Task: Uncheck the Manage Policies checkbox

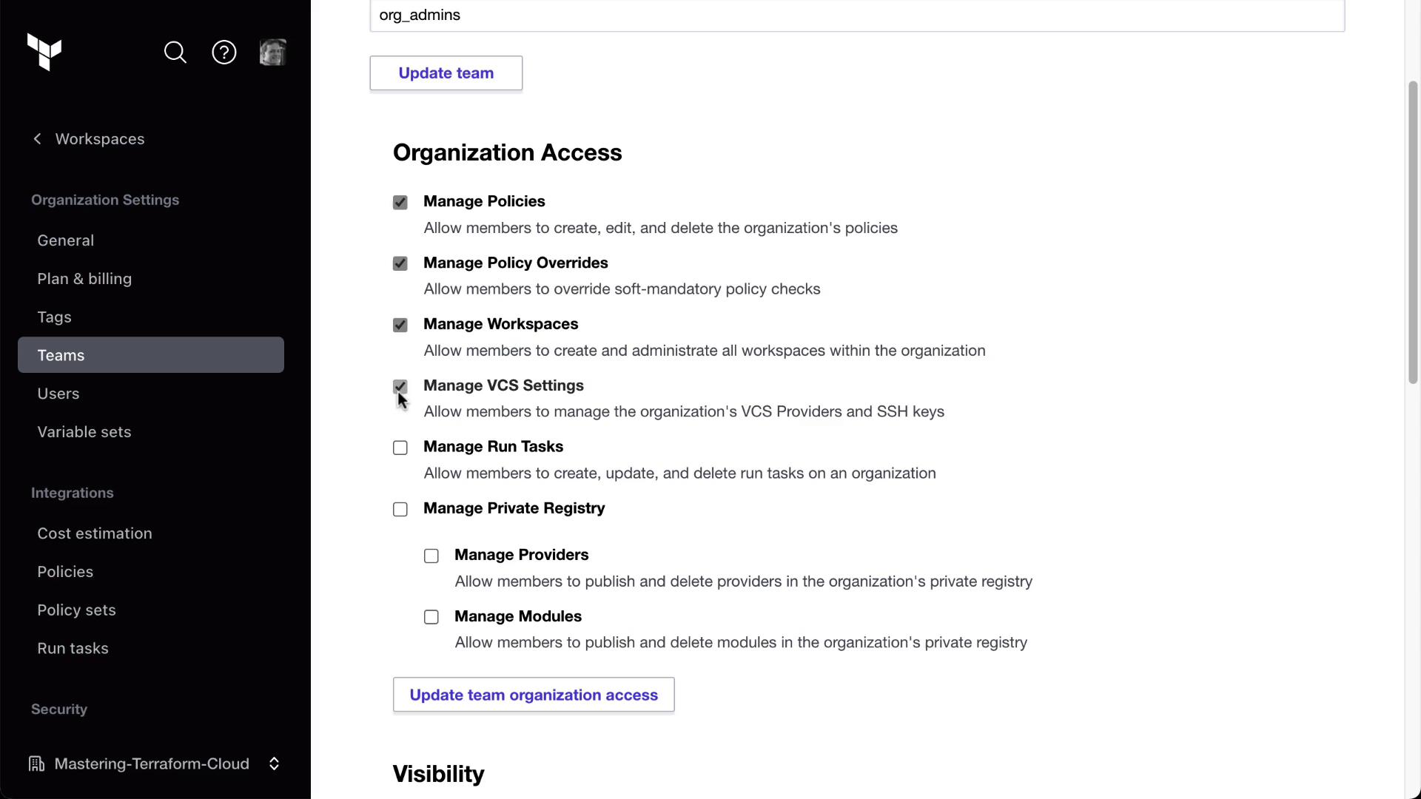Action: pyautogui.click(x=400, y=203)
